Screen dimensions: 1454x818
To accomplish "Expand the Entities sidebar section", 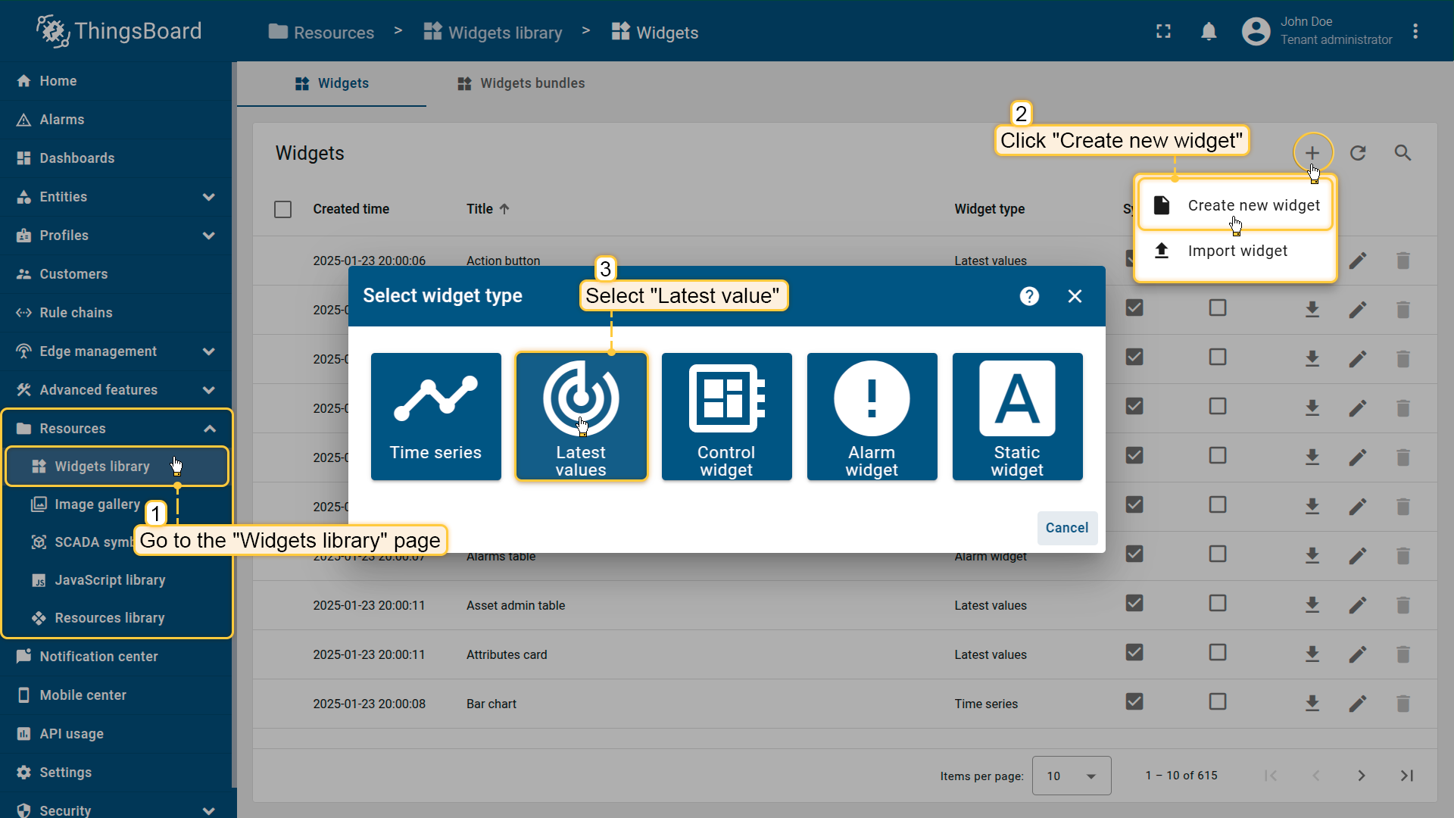I will 208,197.
